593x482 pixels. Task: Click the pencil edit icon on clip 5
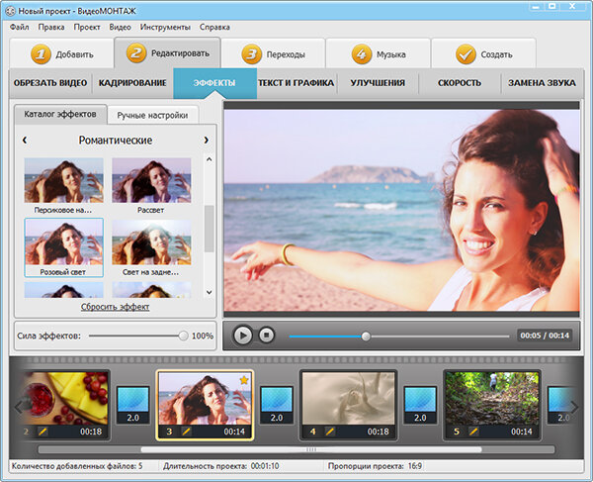(x=473, y=432)
